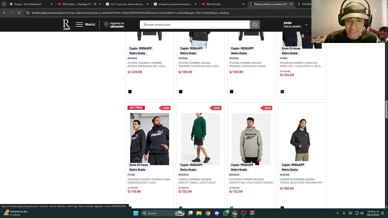Open the hamburger Menú icon

coord(79,25)
